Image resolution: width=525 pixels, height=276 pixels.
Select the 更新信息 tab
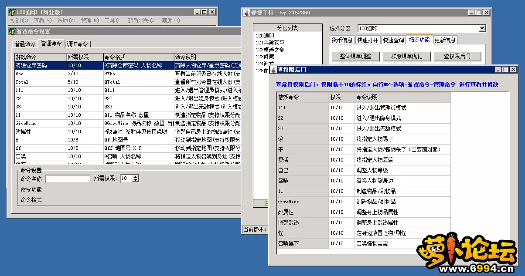point(446,40)
